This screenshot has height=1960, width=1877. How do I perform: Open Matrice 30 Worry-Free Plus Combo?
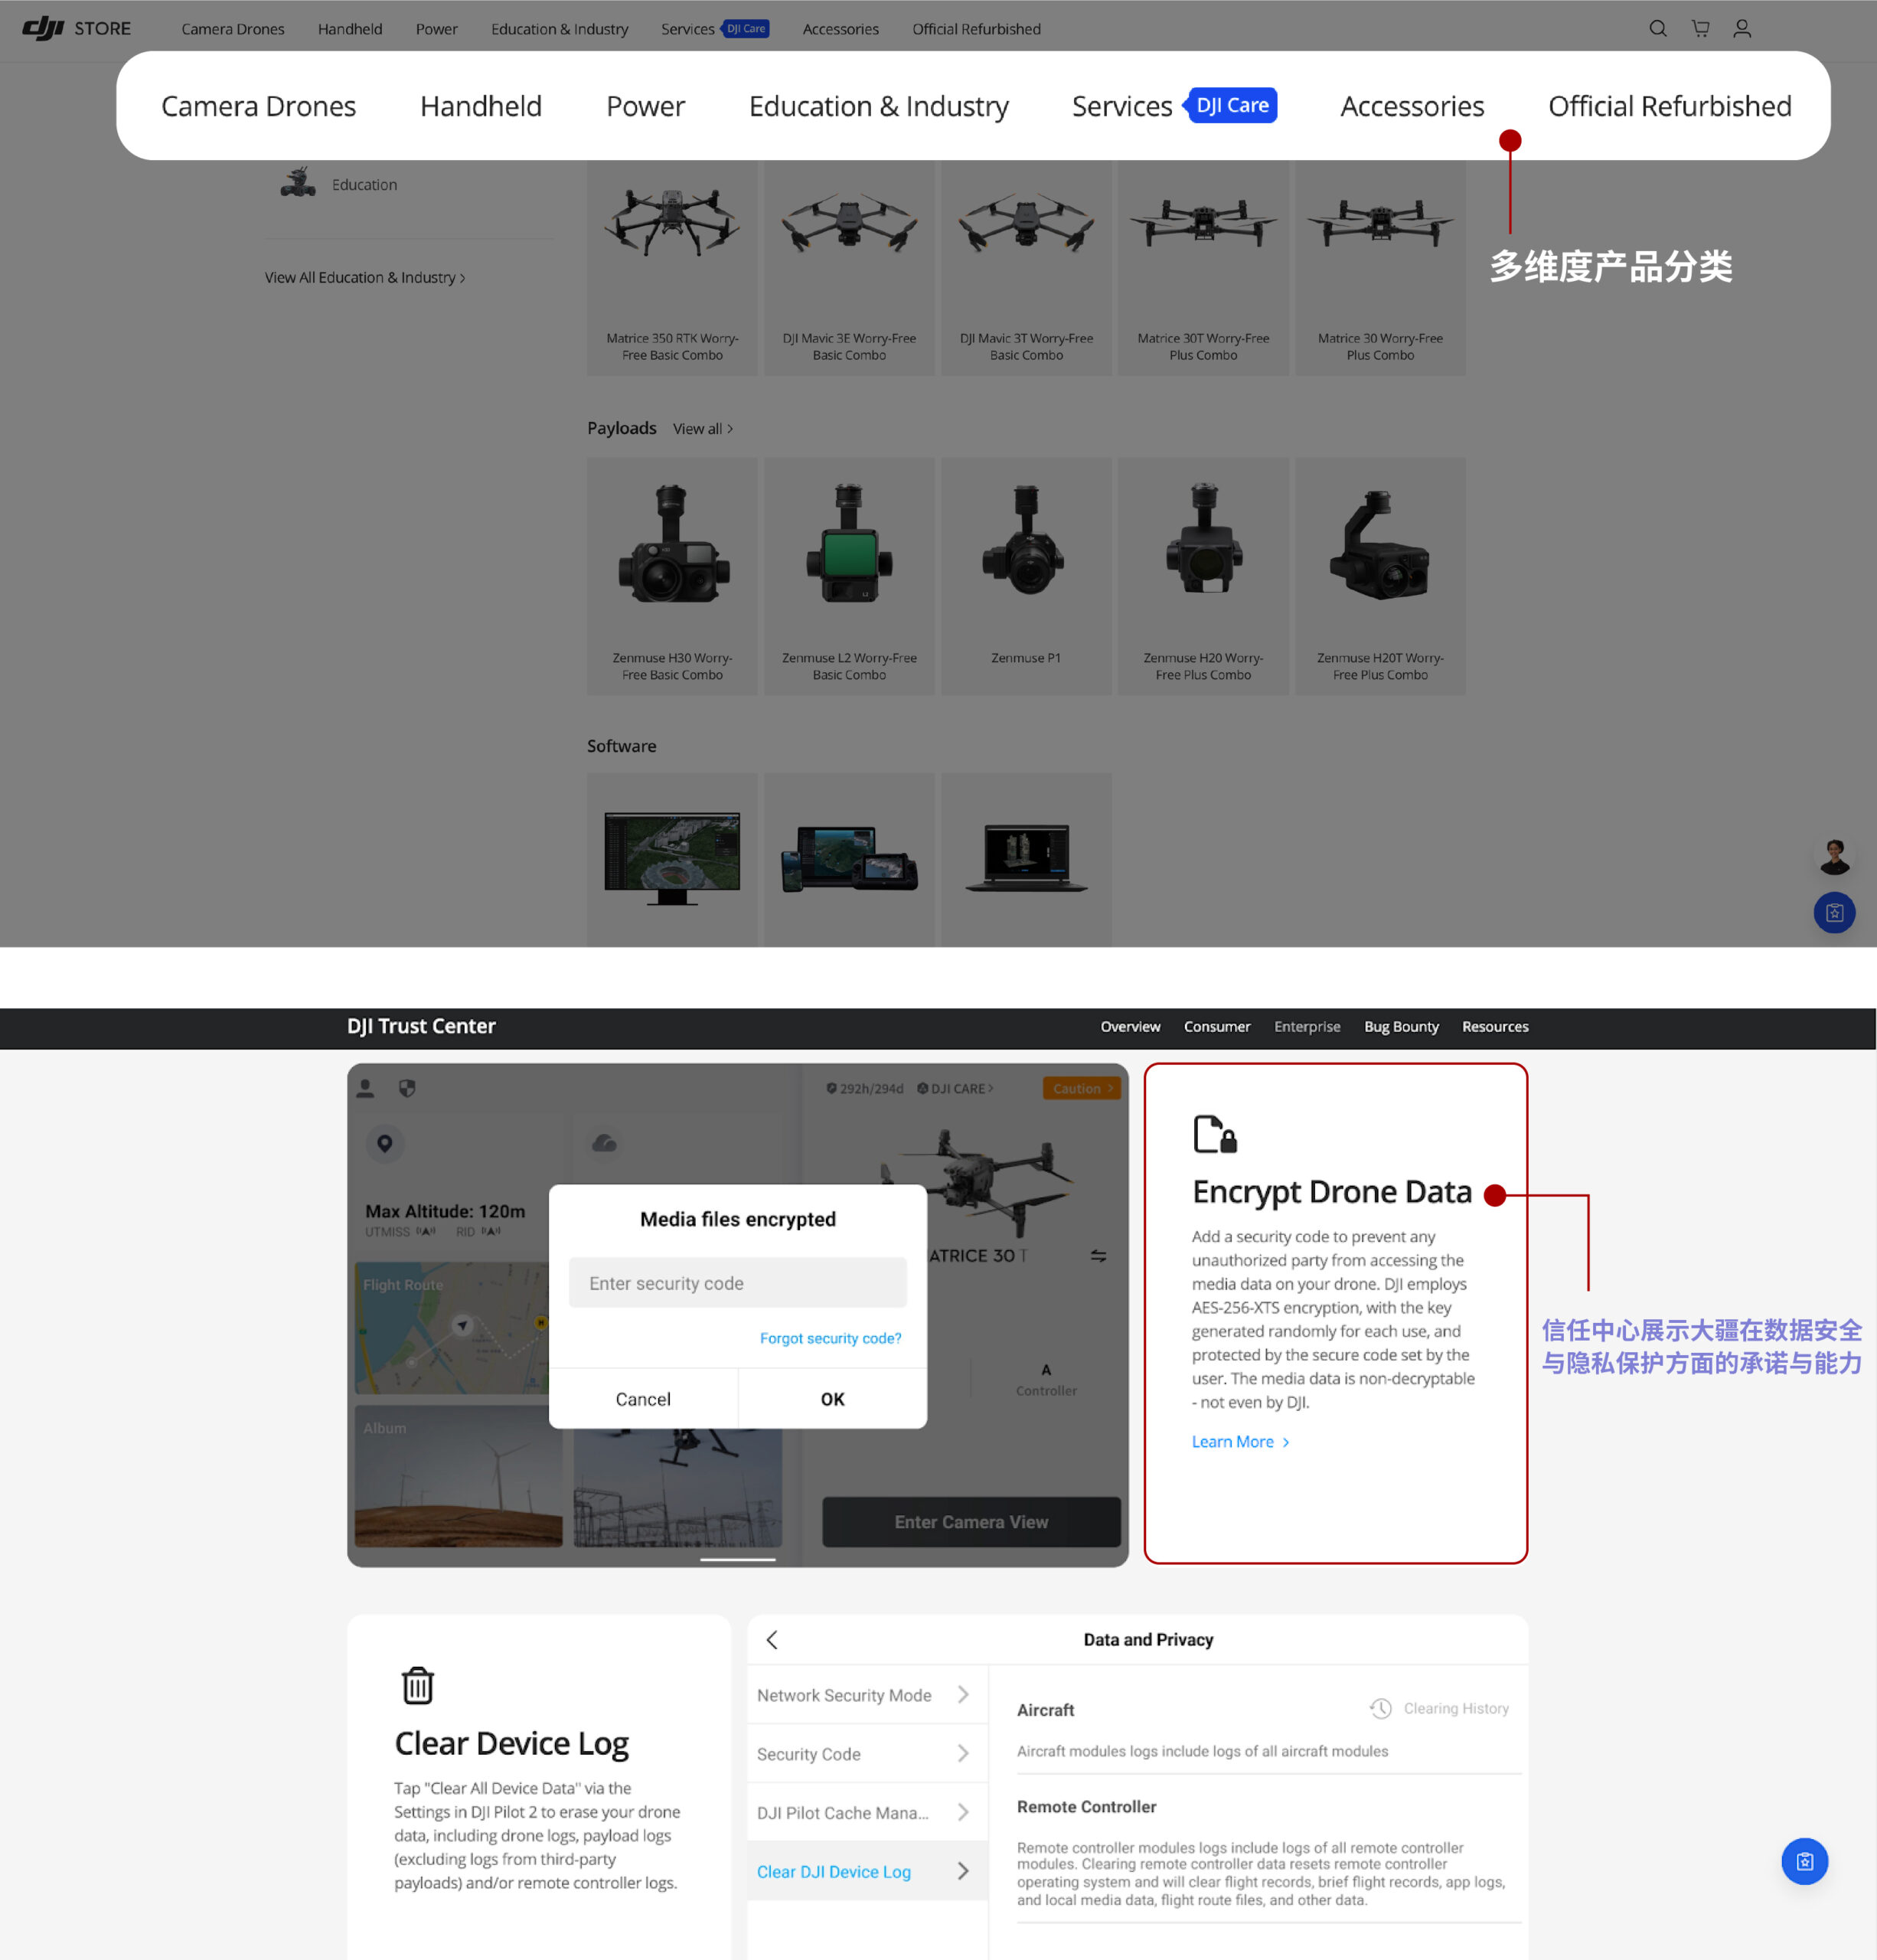[x=1380, y=267]
